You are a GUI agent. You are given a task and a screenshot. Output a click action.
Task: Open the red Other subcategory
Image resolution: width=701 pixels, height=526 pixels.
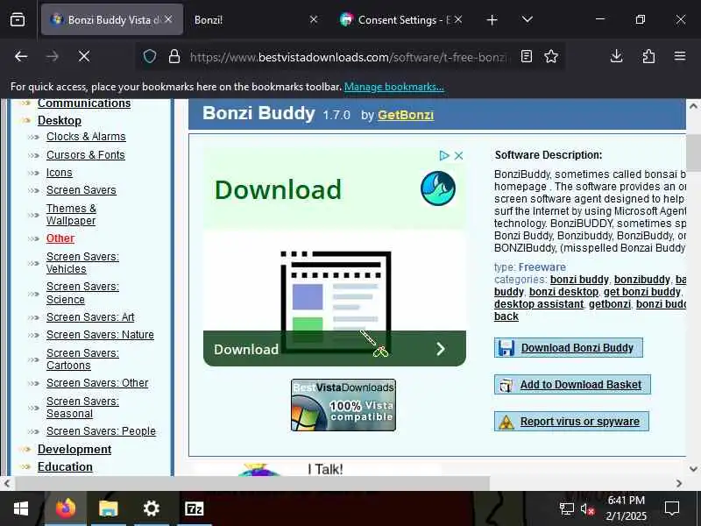tap(60, 238)
